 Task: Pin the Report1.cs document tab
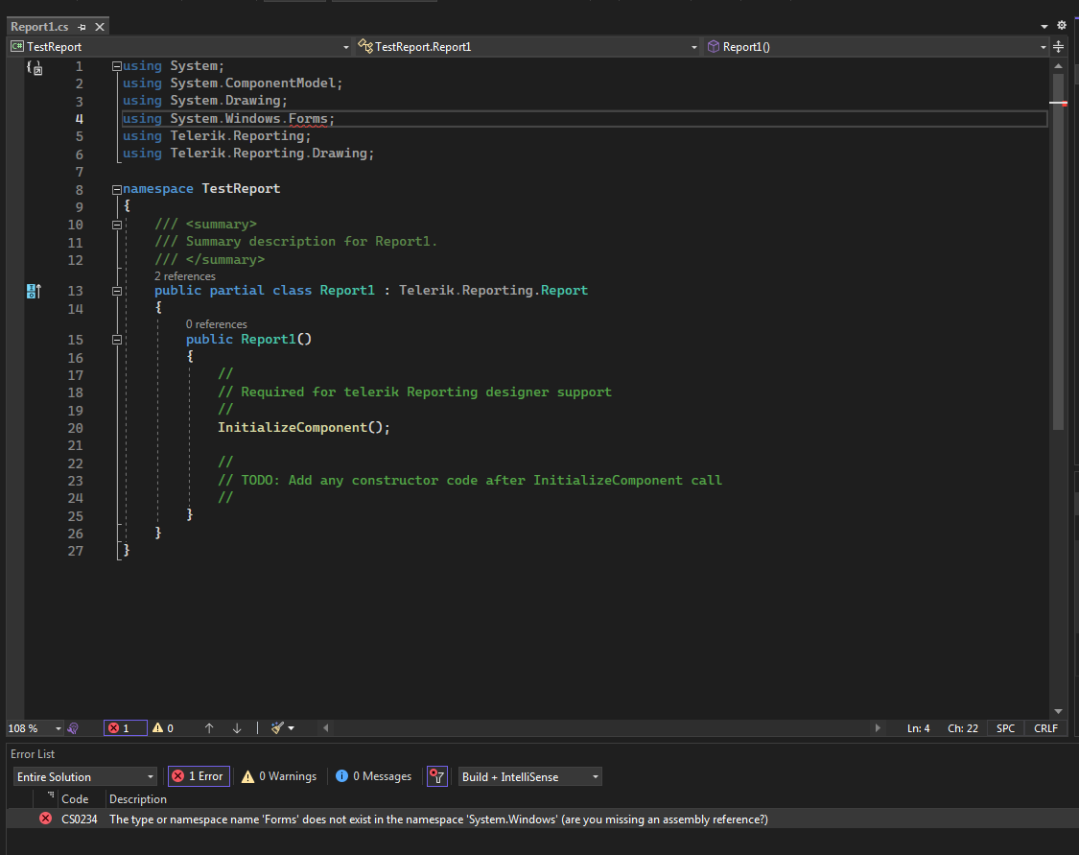[x=82, y=27]
